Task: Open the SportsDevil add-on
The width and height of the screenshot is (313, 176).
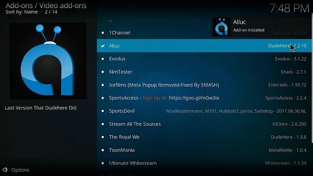Action: (204, 111)
